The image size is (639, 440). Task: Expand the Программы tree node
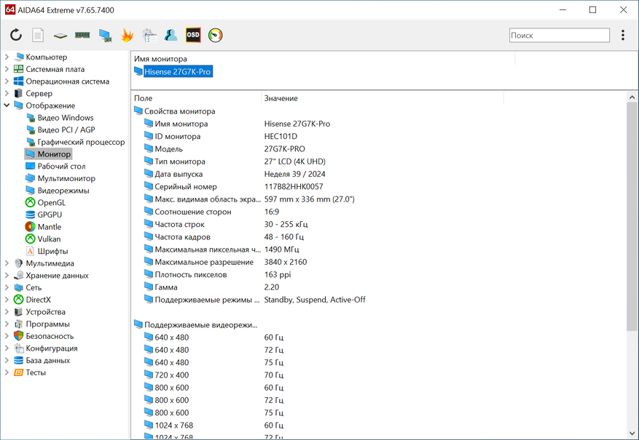tap(7, 324)
